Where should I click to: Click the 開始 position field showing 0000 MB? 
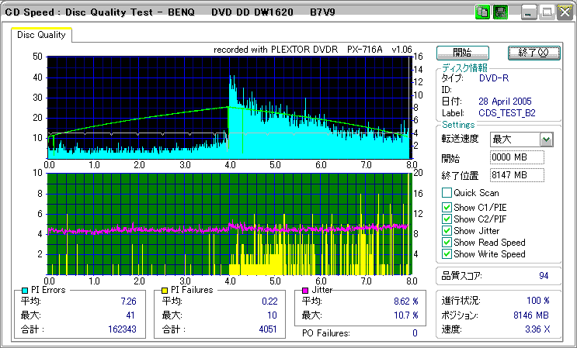point(516,157)
